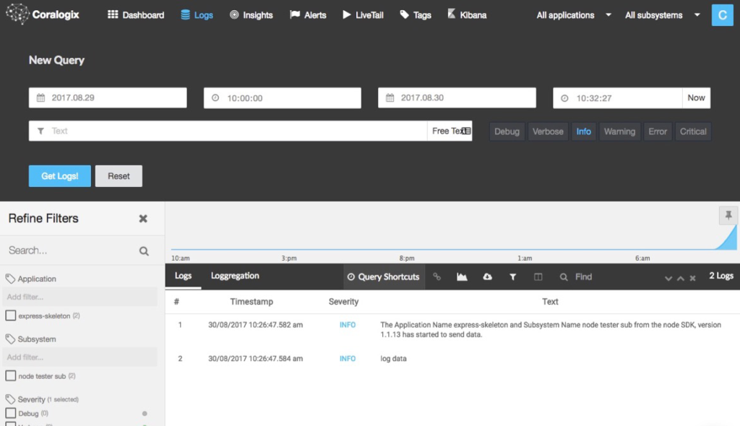Click the magnifier icon in Refine Filters
Viewport: 740px width, 426px height.
coord(144,251)
